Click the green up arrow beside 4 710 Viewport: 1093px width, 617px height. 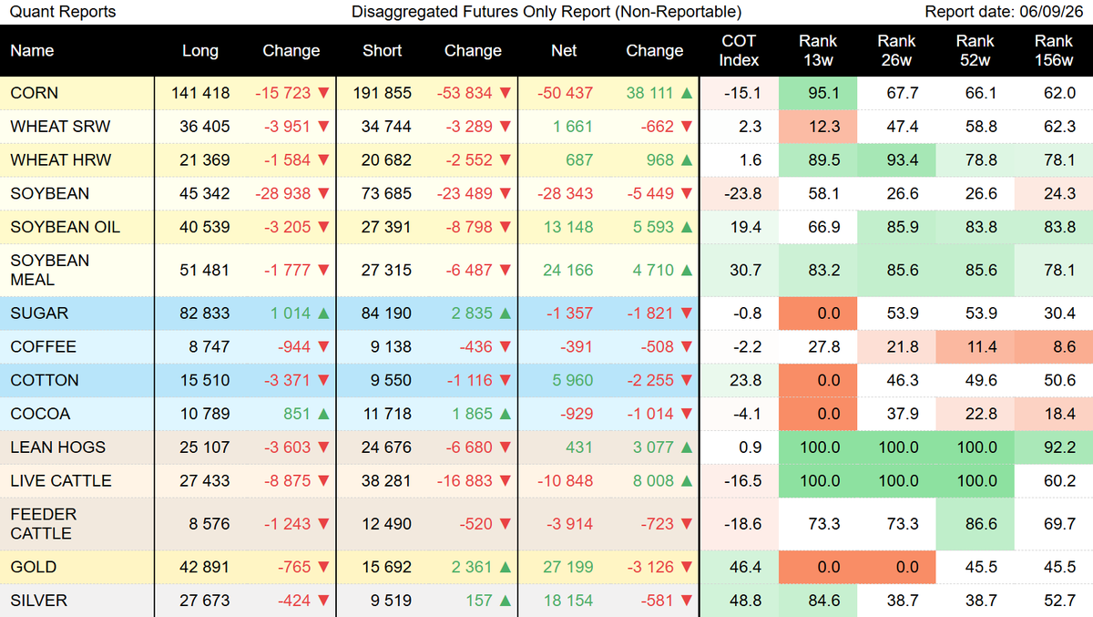tap(687, 270)
